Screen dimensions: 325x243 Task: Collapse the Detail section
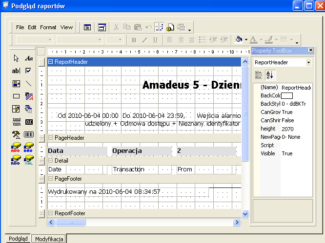50,161
